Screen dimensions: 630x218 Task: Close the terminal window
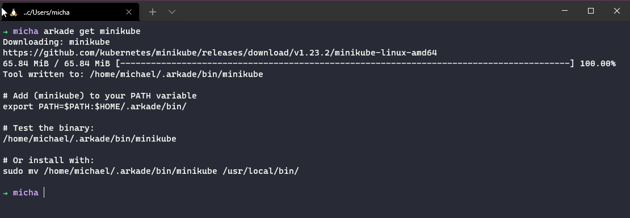(617, 11)
